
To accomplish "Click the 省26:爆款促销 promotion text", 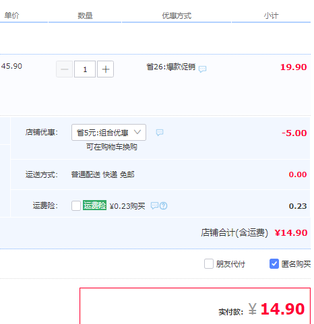I will 171,67.
